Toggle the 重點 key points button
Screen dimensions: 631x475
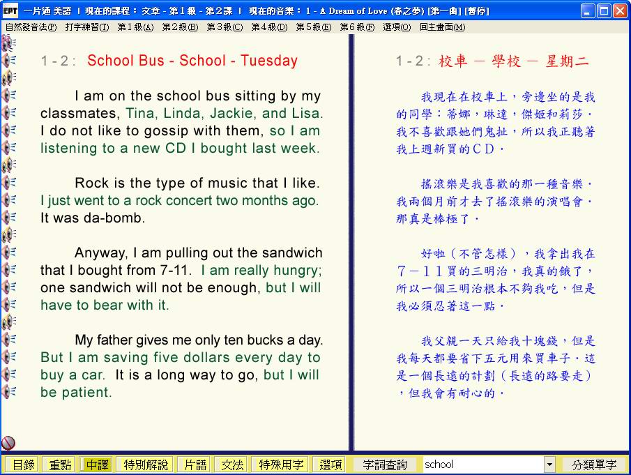tap(59, 465)
